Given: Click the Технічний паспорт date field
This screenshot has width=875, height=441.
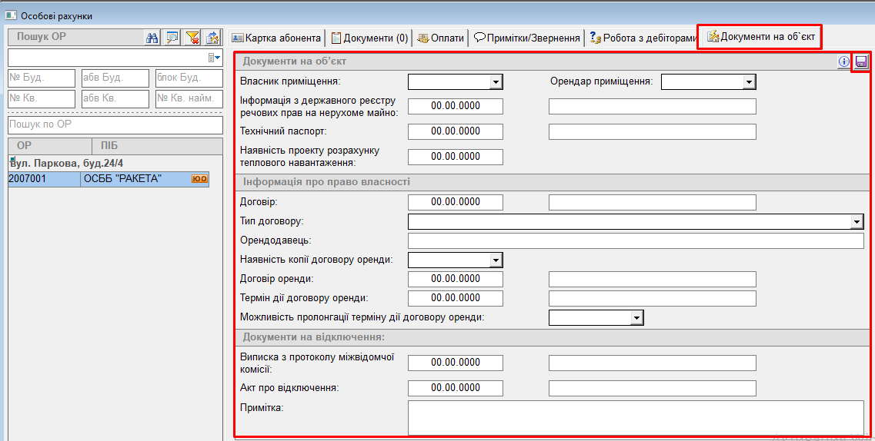Looking at the screenshot, I should (x=455, y=131).
